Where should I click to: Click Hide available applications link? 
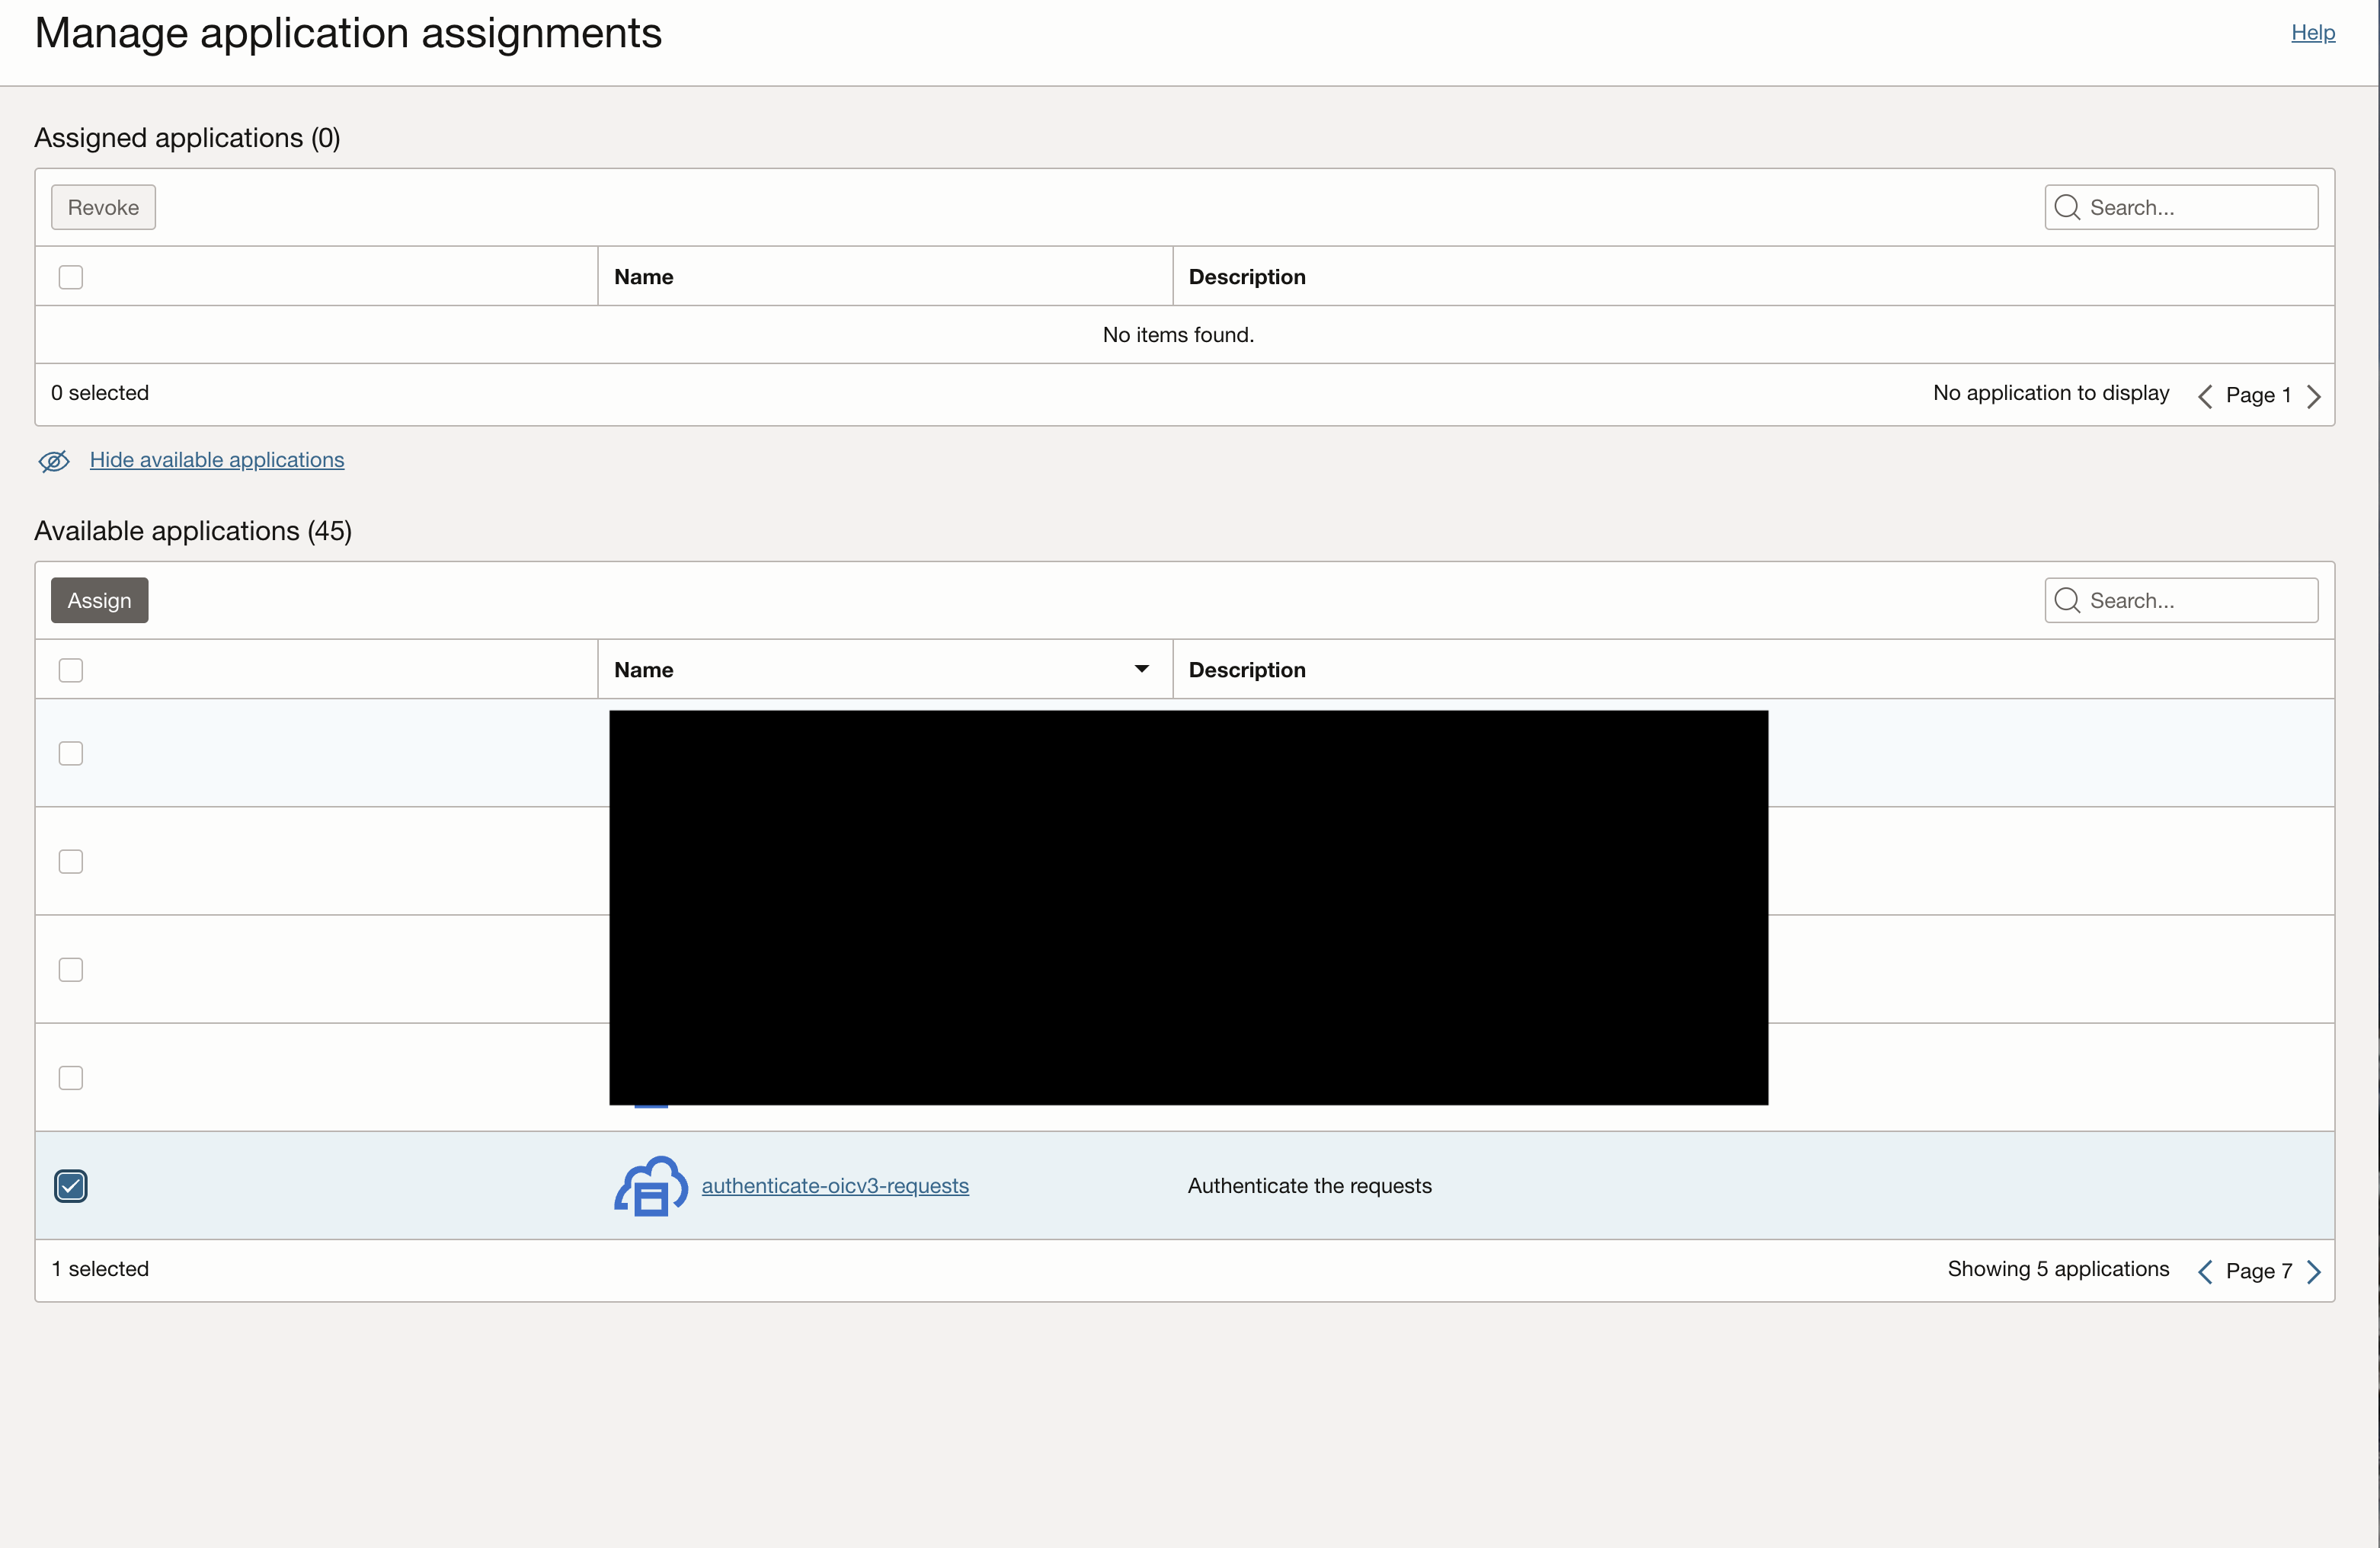coord(217,460)
